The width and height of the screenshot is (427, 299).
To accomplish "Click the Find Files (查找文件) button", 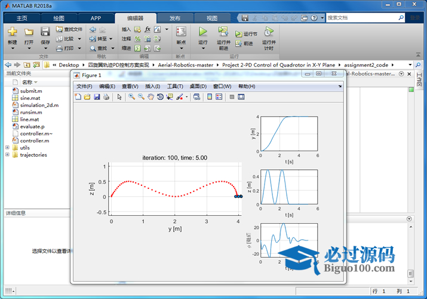I will click(x=69, y=29).
